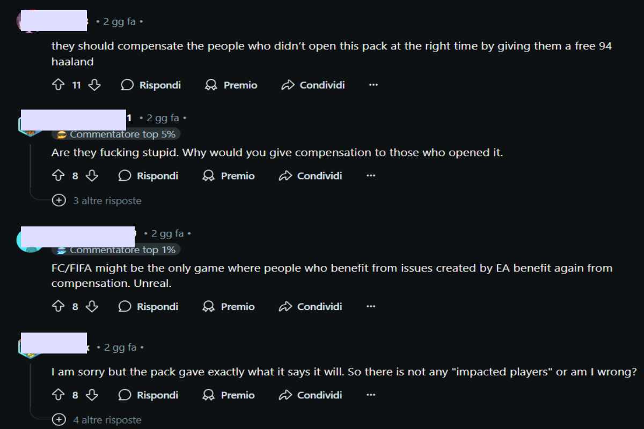Upvote the FC/FIFA compensation comment

pyautogui.click(x=58, y=306)
